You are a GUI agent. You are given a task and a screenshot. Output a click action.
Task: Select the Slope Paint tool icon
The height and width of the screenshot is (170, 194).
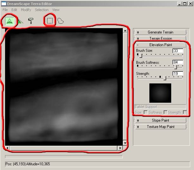pyautogui.click(x=20, y=21)
